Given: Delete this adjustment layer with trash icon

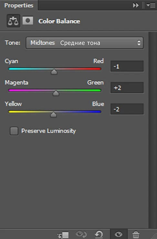Looking at the screenshot, I should 136,234.
